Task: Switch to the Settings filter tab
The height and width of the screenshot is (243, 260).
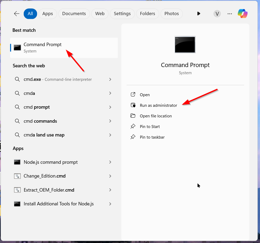Action: pyautogui.click(x=122, y=14)
